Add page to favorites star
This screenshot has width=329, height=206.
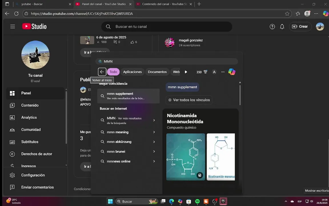point(287,14)
